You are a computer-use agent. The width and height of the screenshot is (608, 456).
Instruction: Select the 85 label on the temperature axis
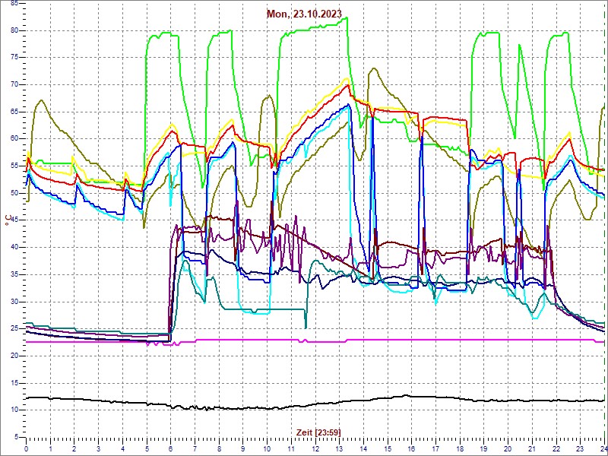pos(14,4)
